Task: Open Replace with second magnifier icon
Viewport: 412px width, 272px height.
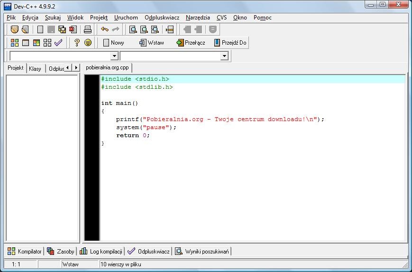Action: tap(144, 29)
